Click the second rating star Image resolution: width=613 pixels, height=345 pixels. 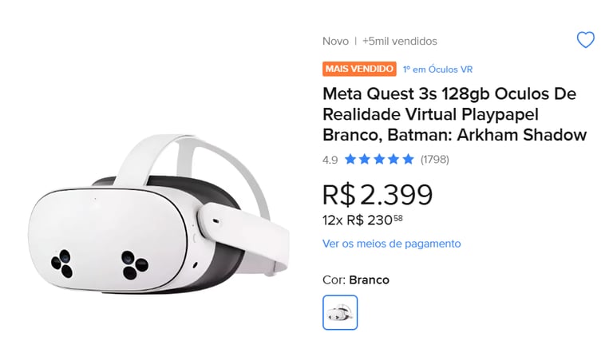coord(365,159)
